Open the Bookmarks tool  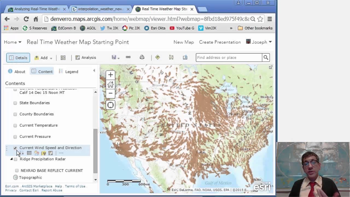pyautogui.click(x=185, y=57)
